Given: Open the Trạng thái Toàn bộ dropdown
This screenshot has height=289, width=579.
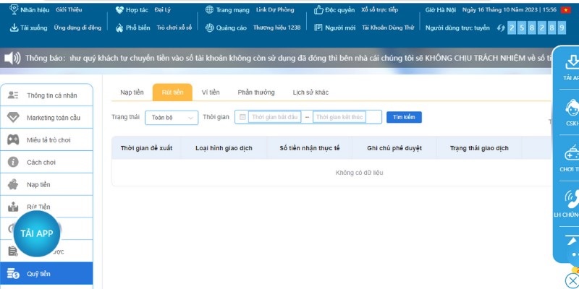Looking at the screenshot, I should tap(171, 117).
